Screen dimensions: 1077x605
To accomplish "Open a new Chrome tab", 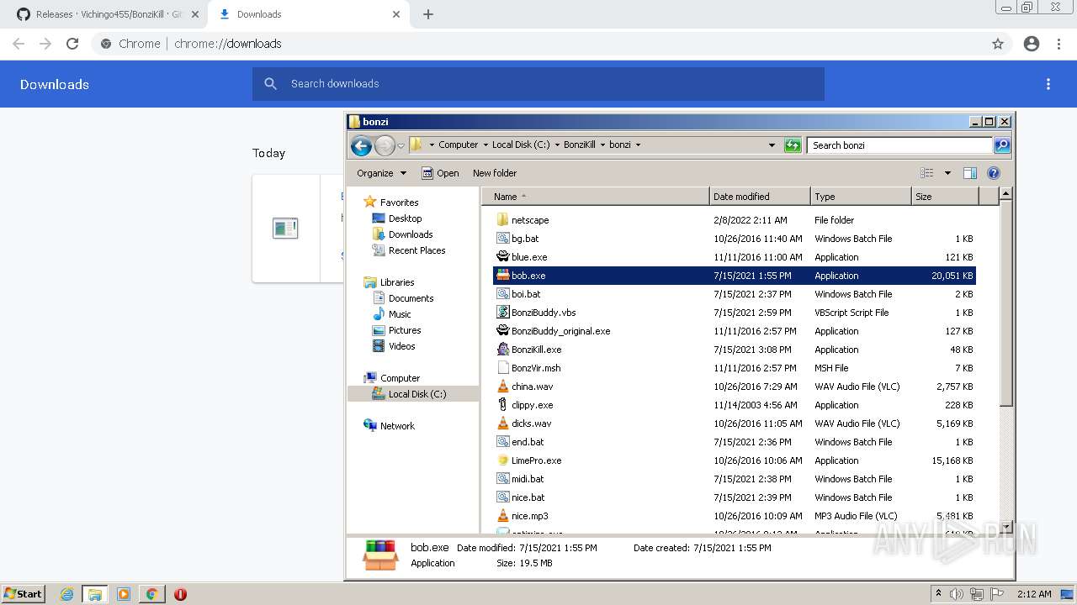I will [x=428, y=14].
